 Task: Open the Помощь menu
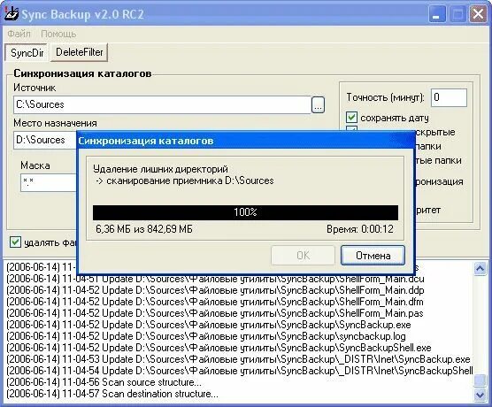[x=58, y=34]
